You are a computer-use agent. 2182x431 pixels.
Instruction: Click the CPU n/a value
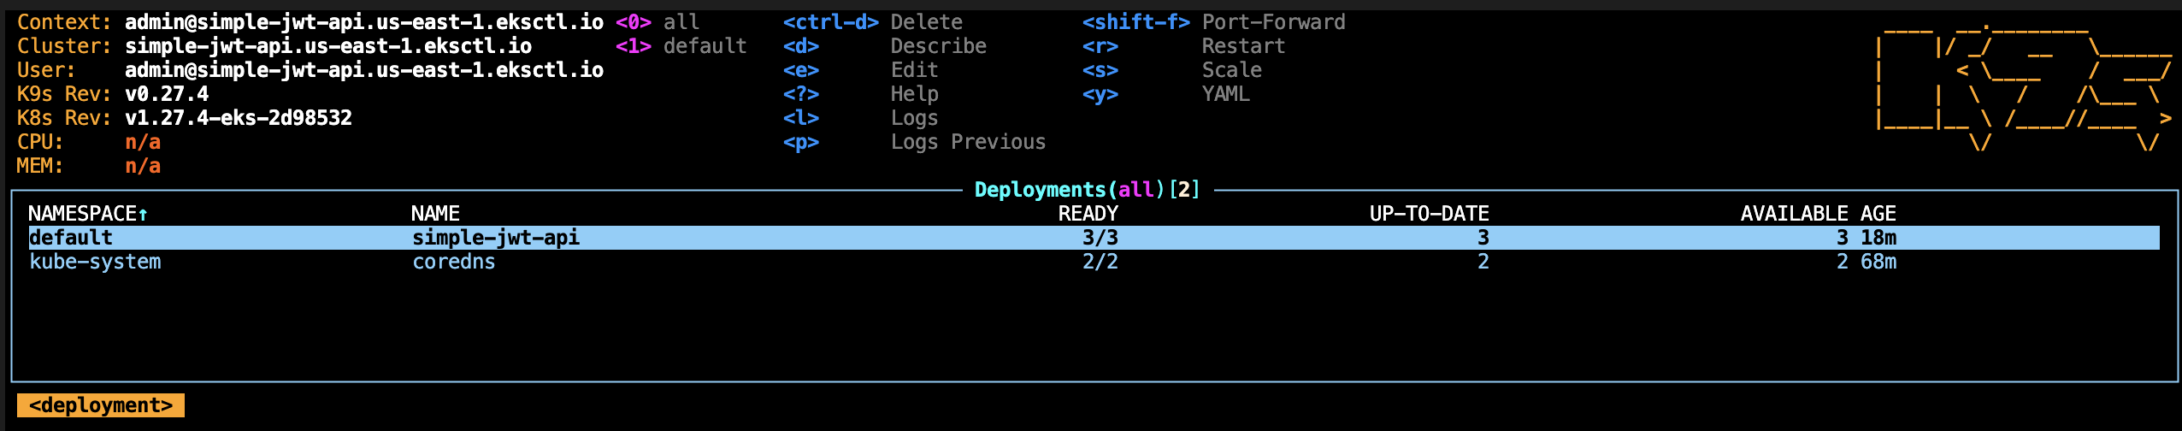click(143, 142)
